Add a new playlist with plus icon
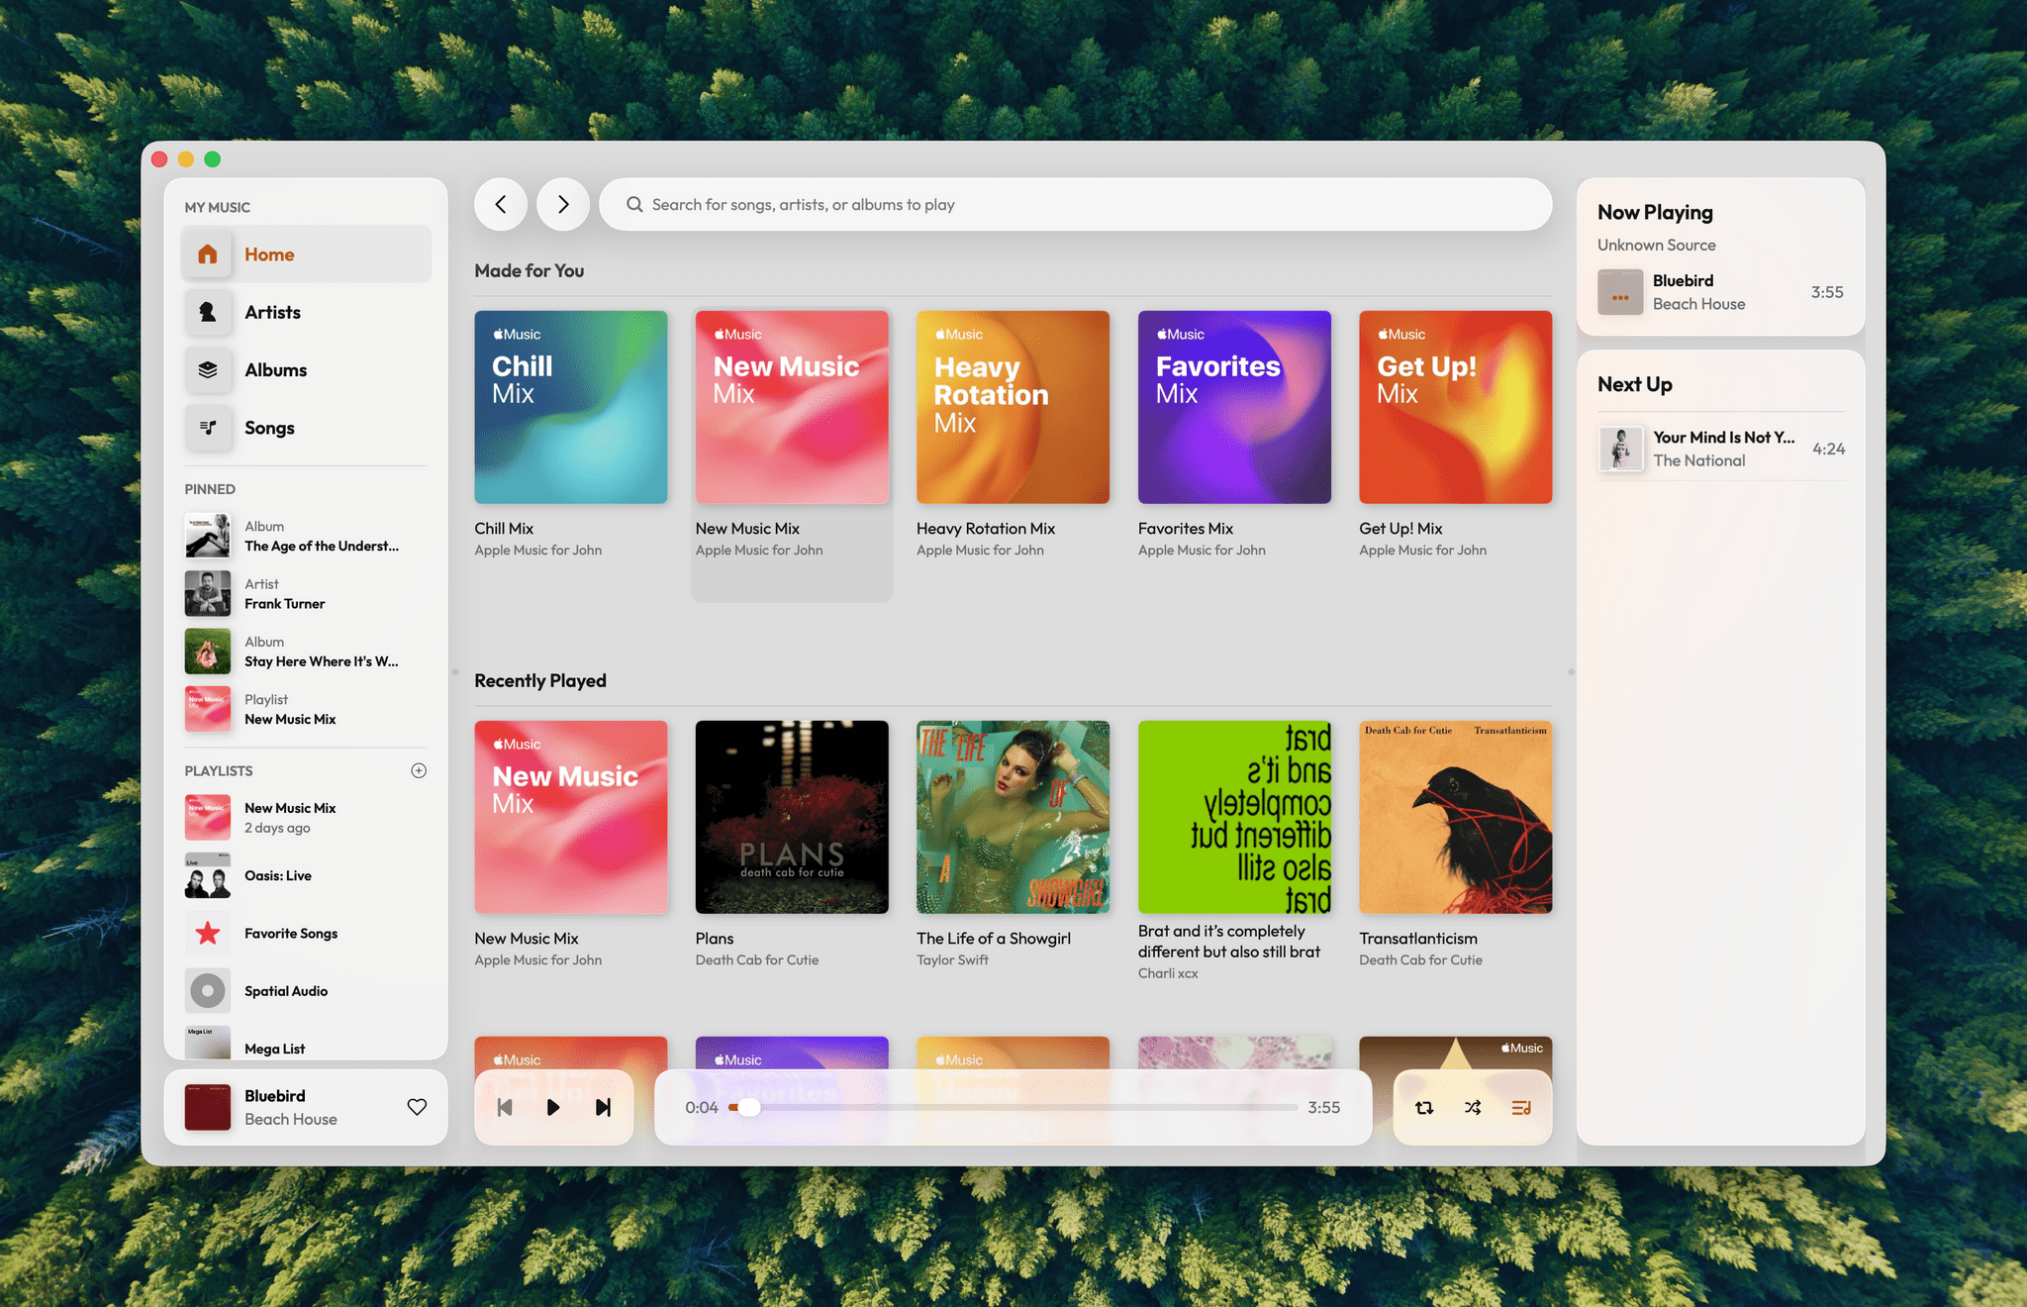The height and width of the screenshot is (1307, 2027). point(419,770)
